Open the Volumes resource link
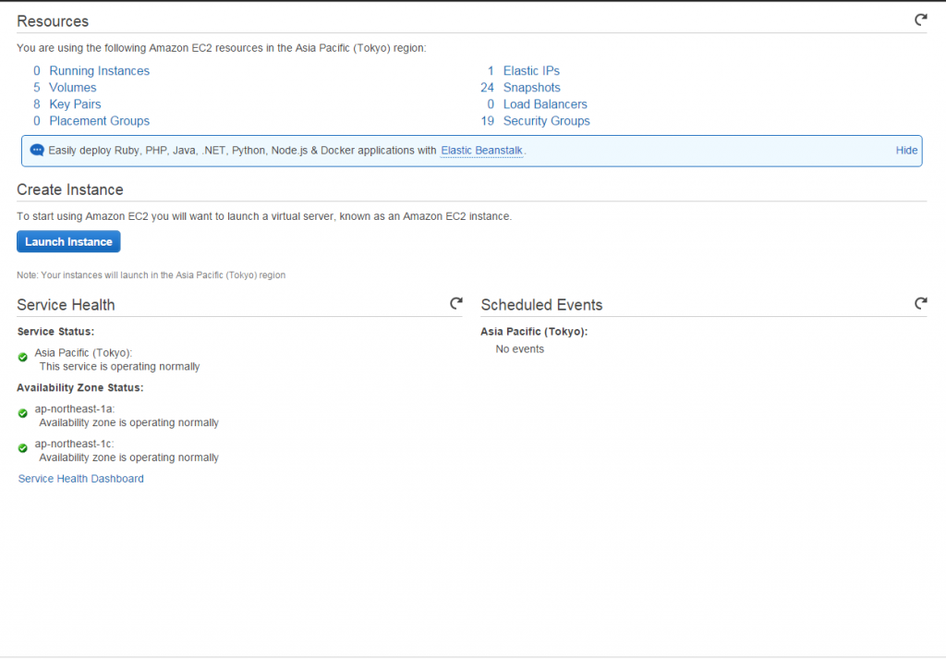The height and width of the screenshot is (659, 946). click(x=72, y=88)
